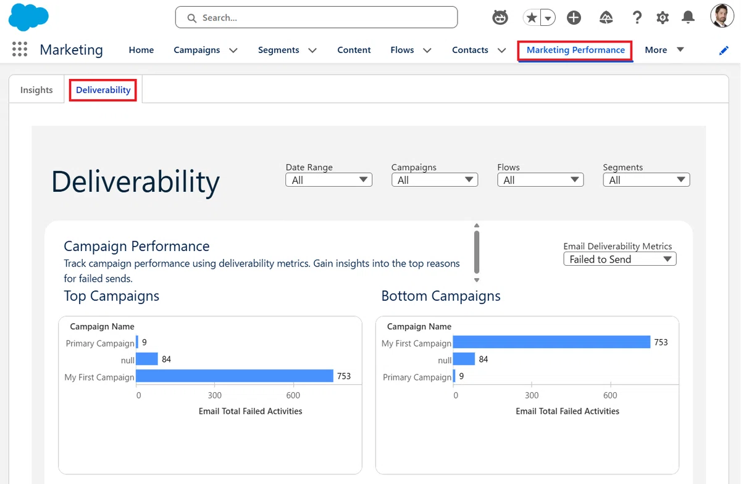Expand the favorites list dropdown arrow

(x=548, y=18)
